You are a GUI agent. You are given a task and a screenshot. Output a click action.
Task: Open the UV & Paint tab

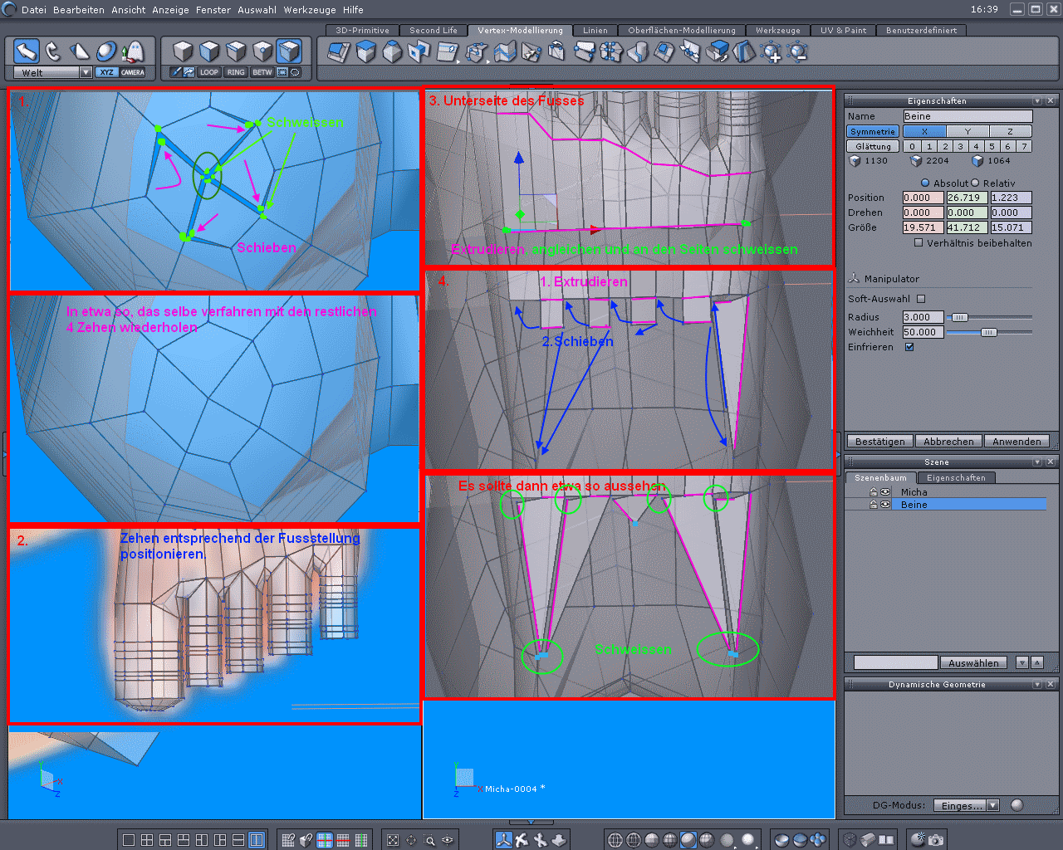coord(843,30)
